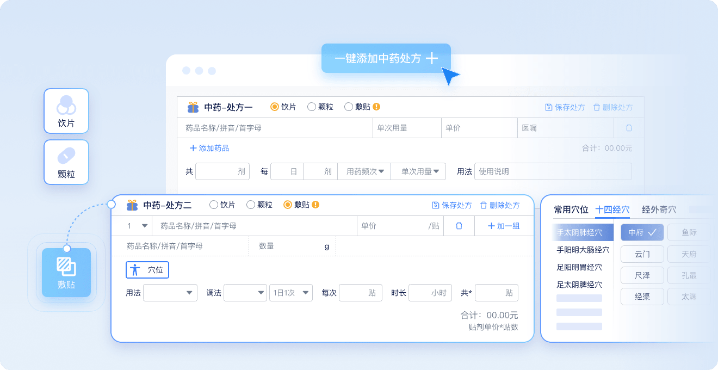Select 敷贴 radio button in 处方一
The image size is (718, 370).
[x=349, y=107]
